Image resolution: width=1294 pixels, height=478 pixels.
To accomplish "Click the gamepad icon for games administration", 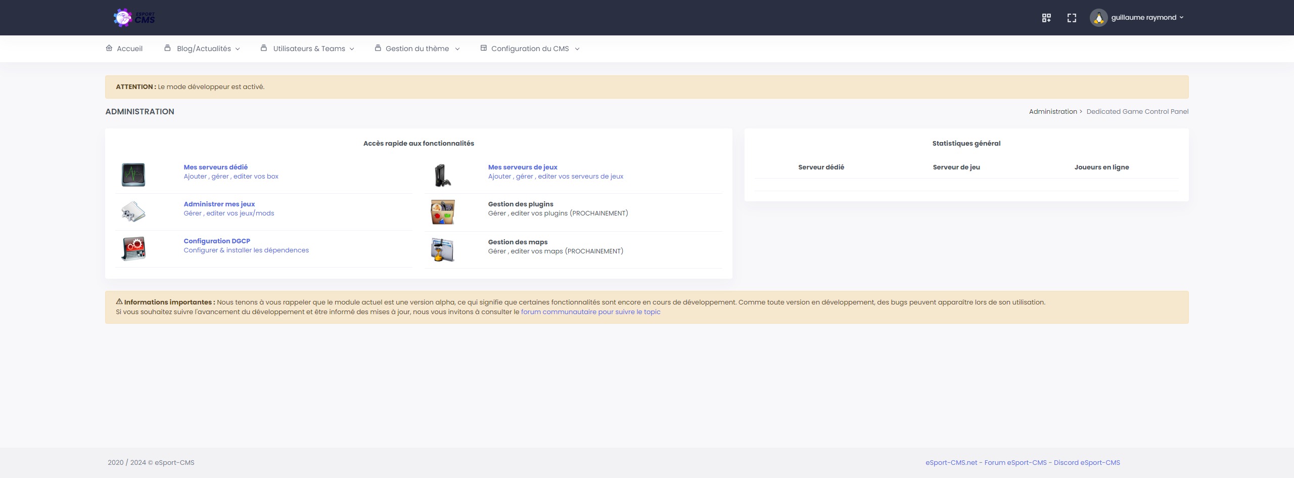I will point(133,212).
